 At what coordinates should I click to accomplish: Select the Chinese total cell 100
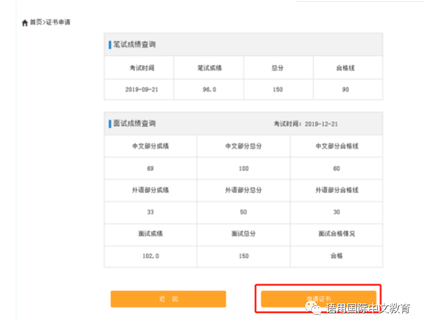point(244,168)
